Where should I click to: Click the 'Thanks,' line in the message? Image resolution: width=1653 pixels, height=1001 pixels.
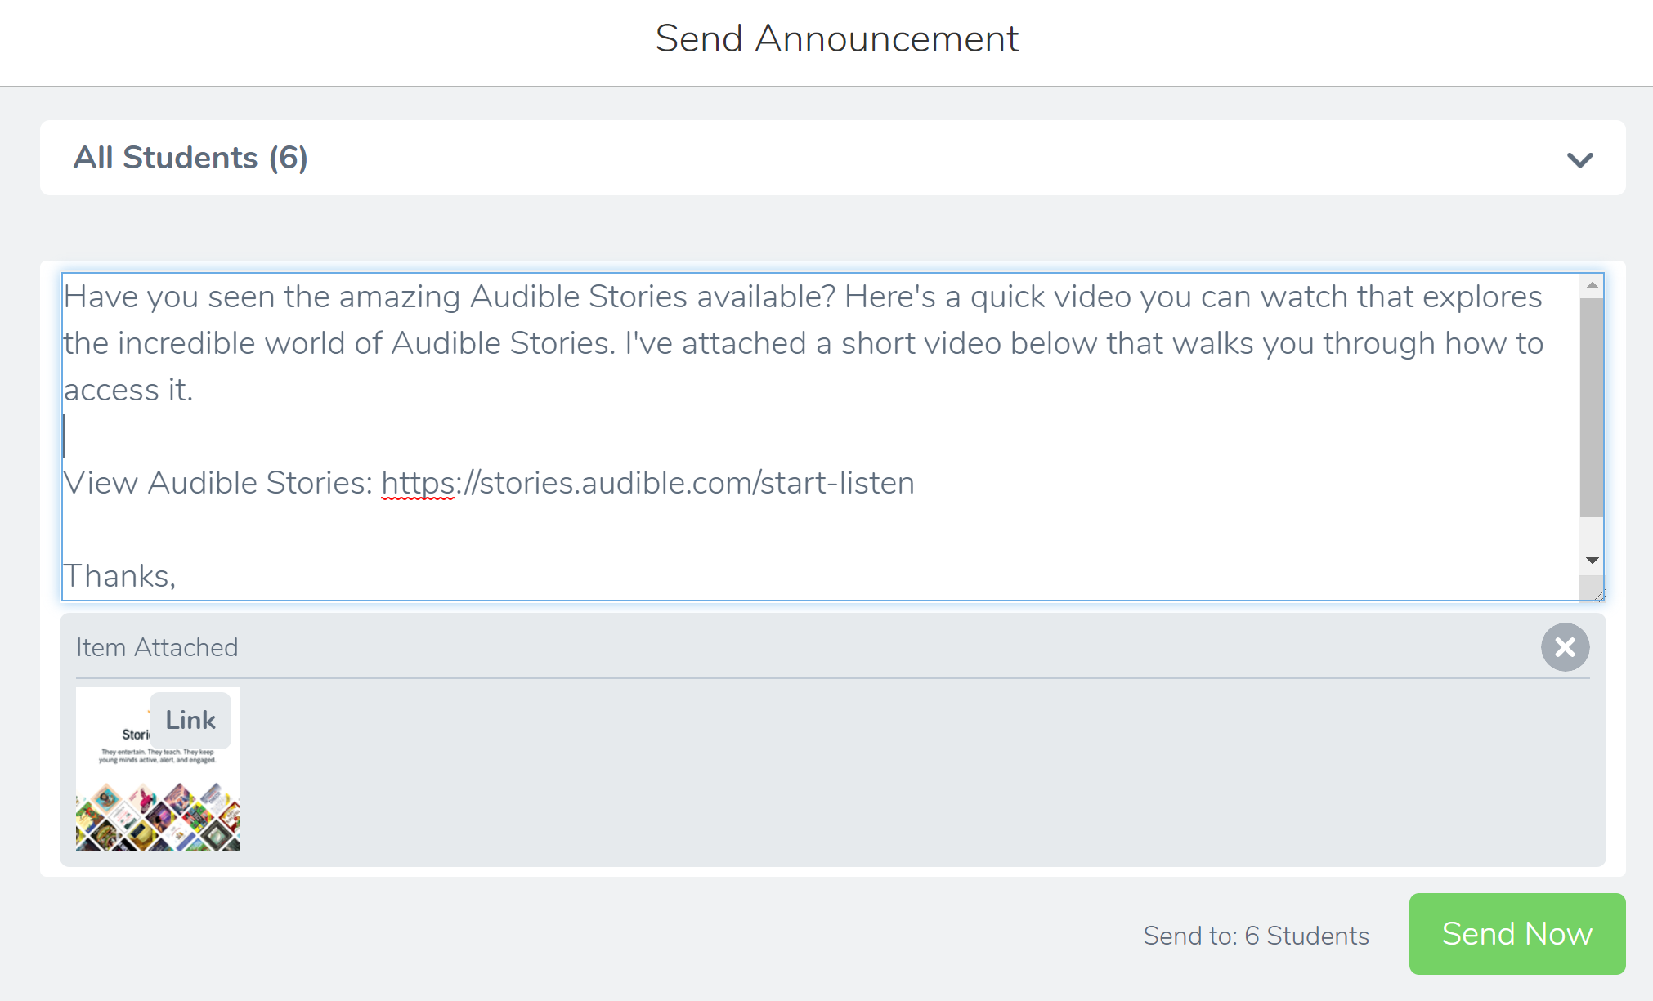tap(119, 576)
